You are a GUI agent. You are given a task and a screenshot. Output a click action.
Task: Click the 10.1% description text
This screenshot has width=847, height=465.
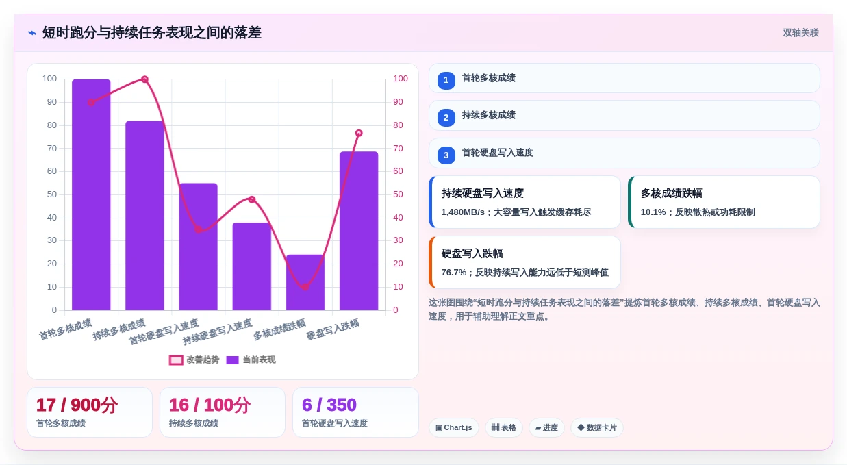[x=698, y=212]
